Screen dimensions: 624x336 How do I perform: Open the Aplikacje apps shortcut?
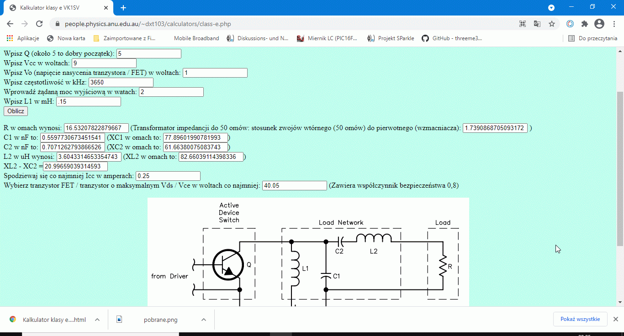click(23, 38)
